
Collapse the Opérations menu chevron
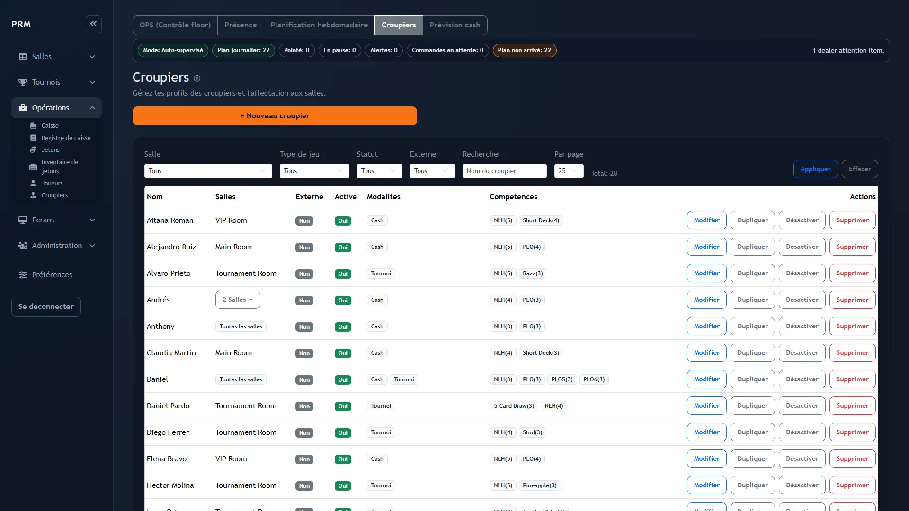(92, 108)
